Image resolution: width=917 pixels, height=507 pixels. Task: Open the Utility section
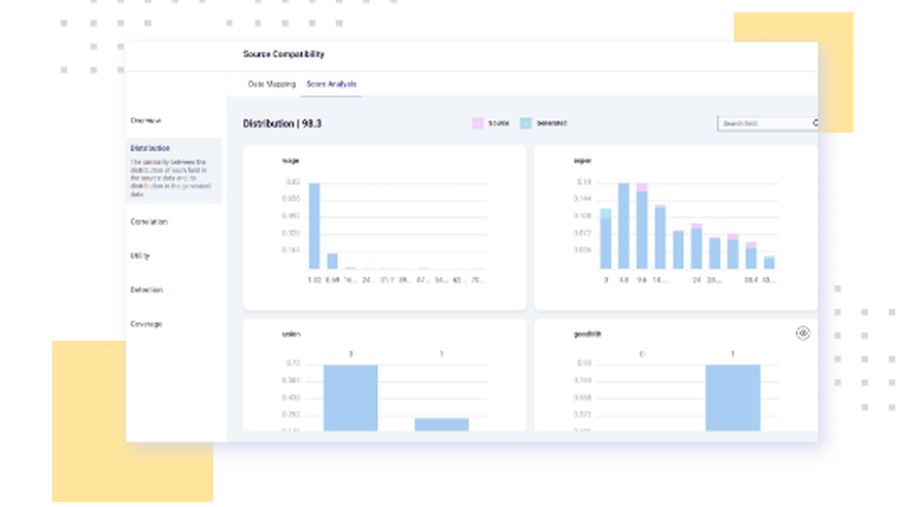pos(139,256)
